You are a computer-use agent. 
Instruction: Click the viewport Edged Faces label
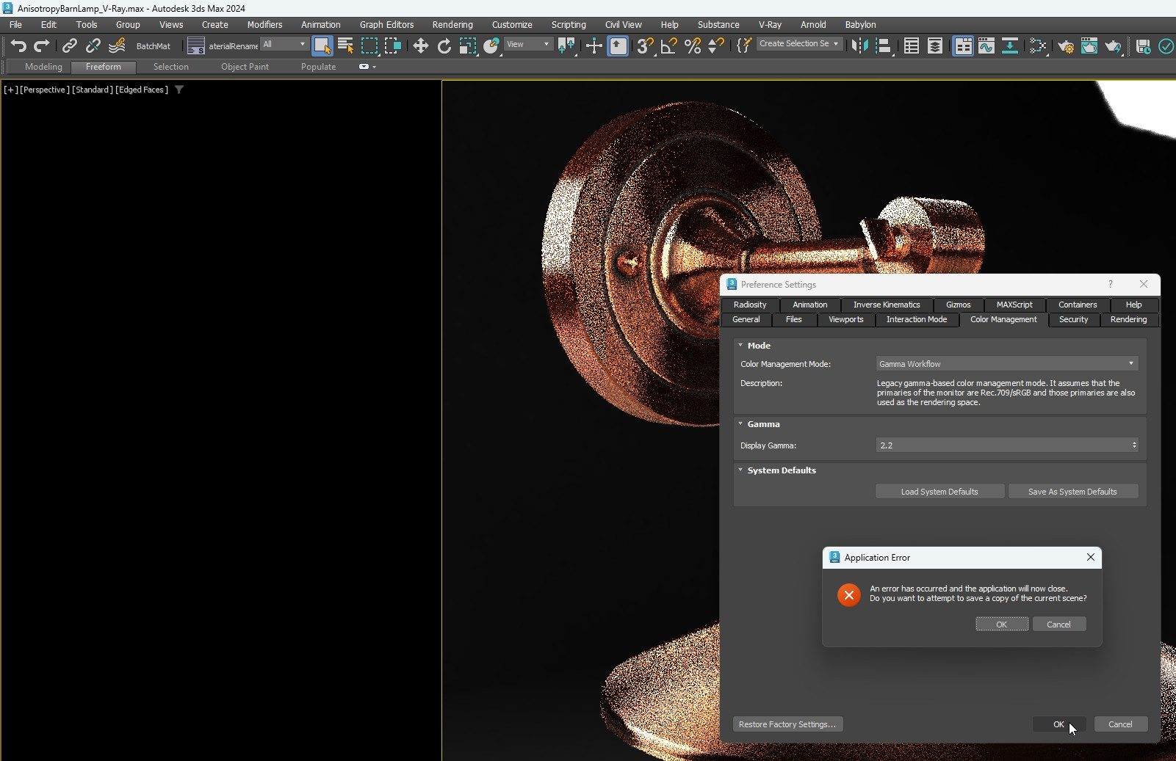pyautogui.click(x=141, y=90)
